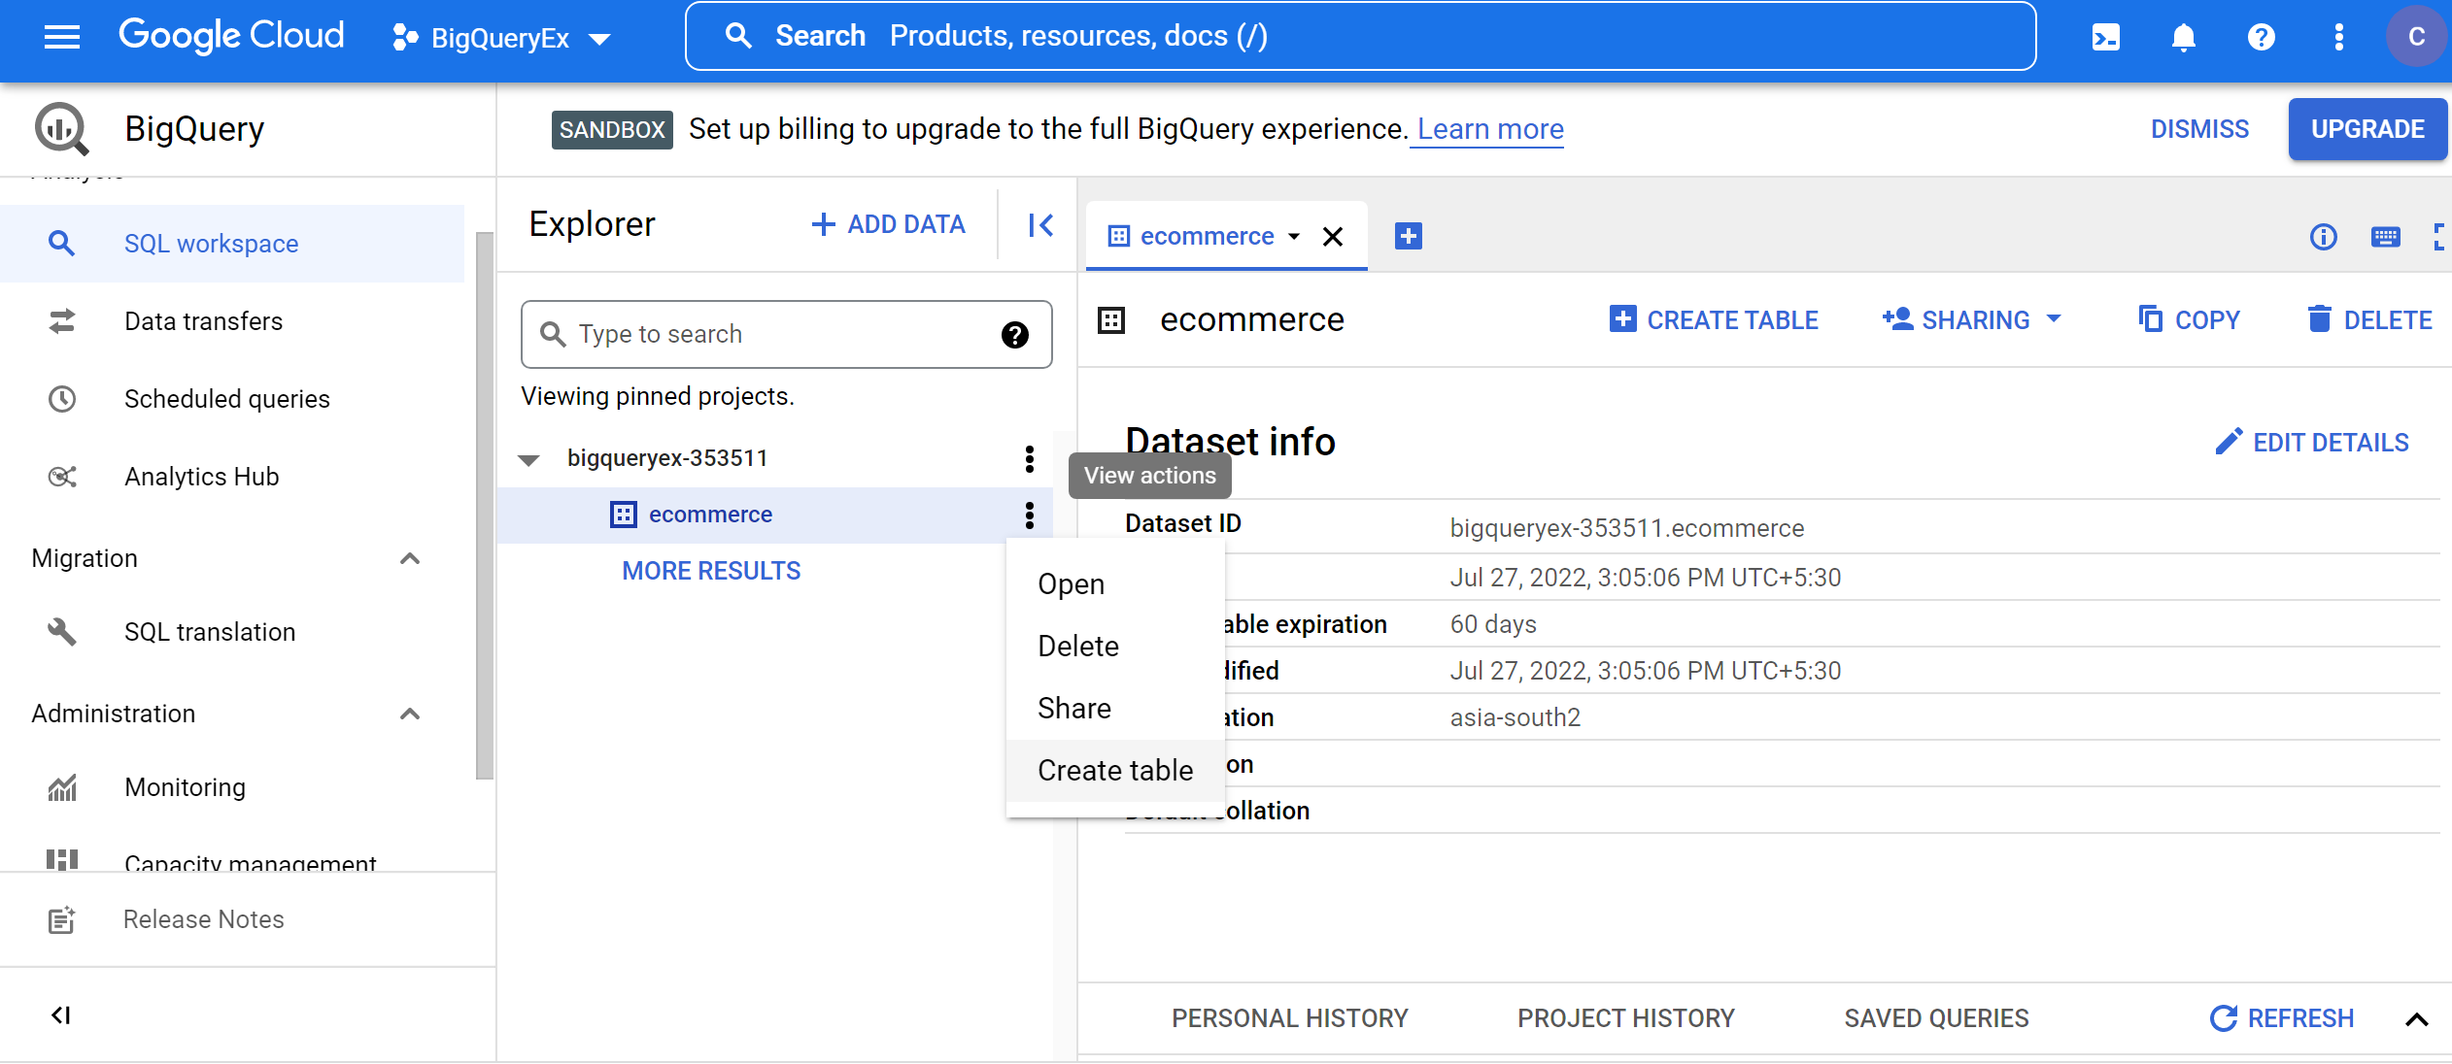Screen dimensions: 2452x1064
Task: Click location value asia-south2
Action: (x=1515, y=718)
